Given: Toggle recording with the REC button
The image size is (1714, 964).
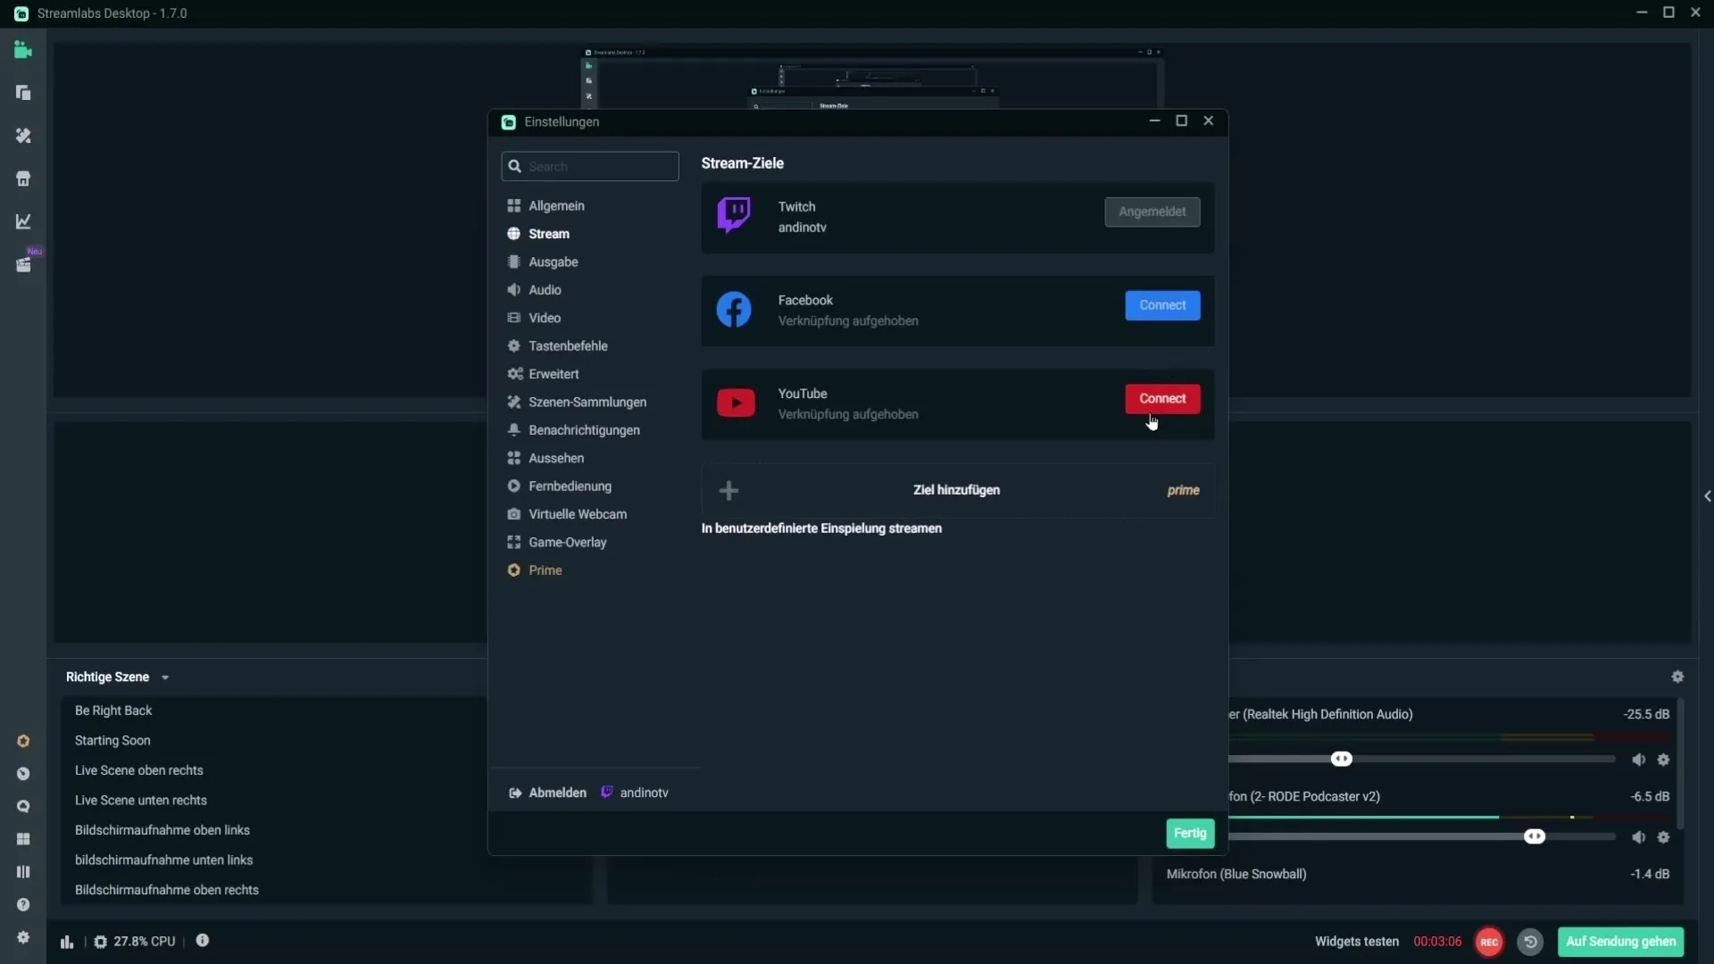Looking at the screenshot, I should pyautogui.click(x=1489, y=942).
